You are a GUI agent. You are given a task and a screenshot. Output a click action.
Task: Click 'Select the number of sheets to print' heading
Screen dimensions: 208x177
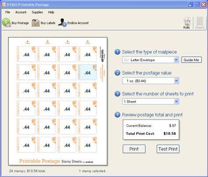158,94
